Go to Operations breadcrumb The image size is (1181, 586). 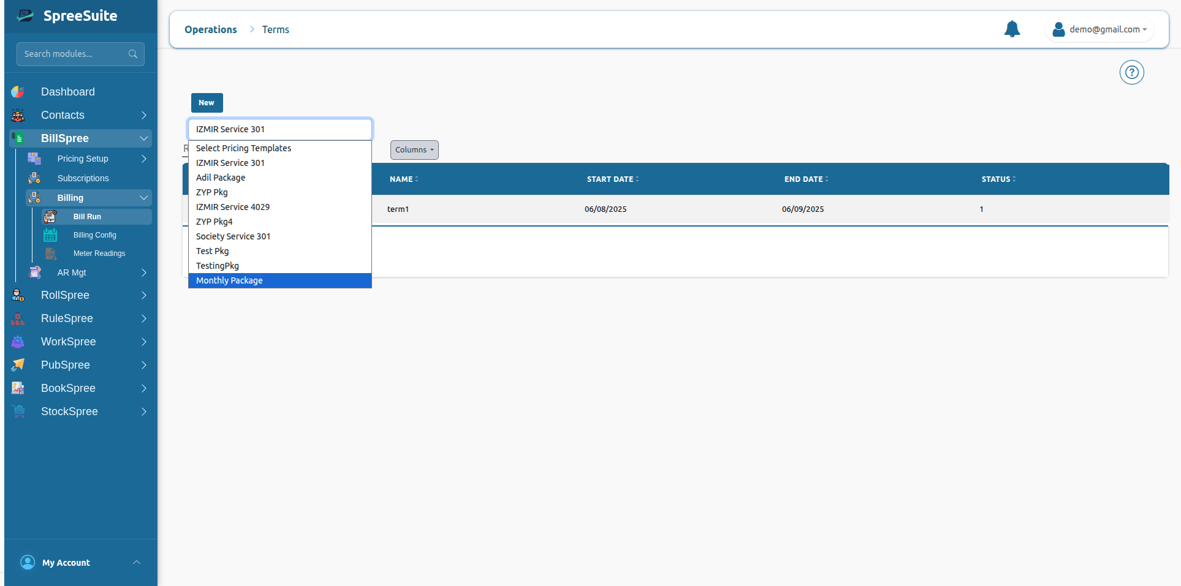coord(210,29)
